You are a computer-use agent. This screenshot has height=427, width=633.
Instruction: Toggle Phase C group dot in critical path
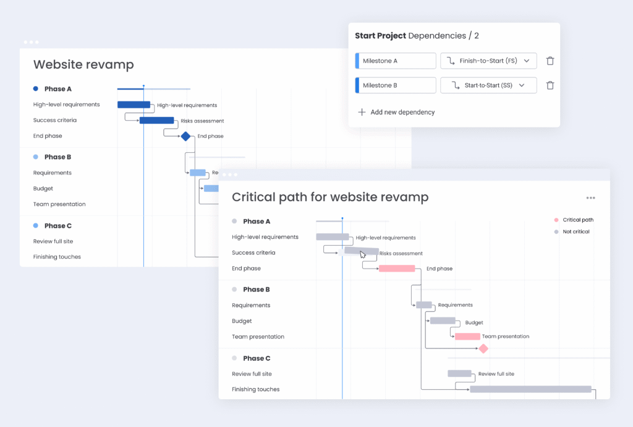click(234, 358)
